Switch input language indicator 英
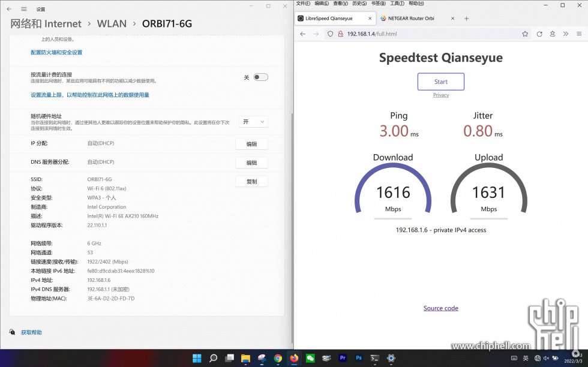Screen dimensions: 588x367 (526, 359)
